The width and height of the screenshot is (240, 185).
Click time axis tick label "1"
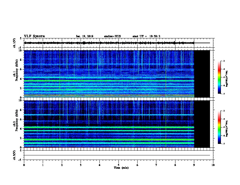point(43,165)
